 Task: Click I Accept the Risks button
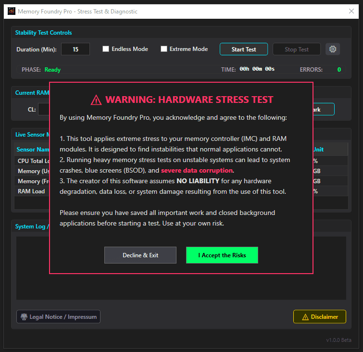point(222,255)
